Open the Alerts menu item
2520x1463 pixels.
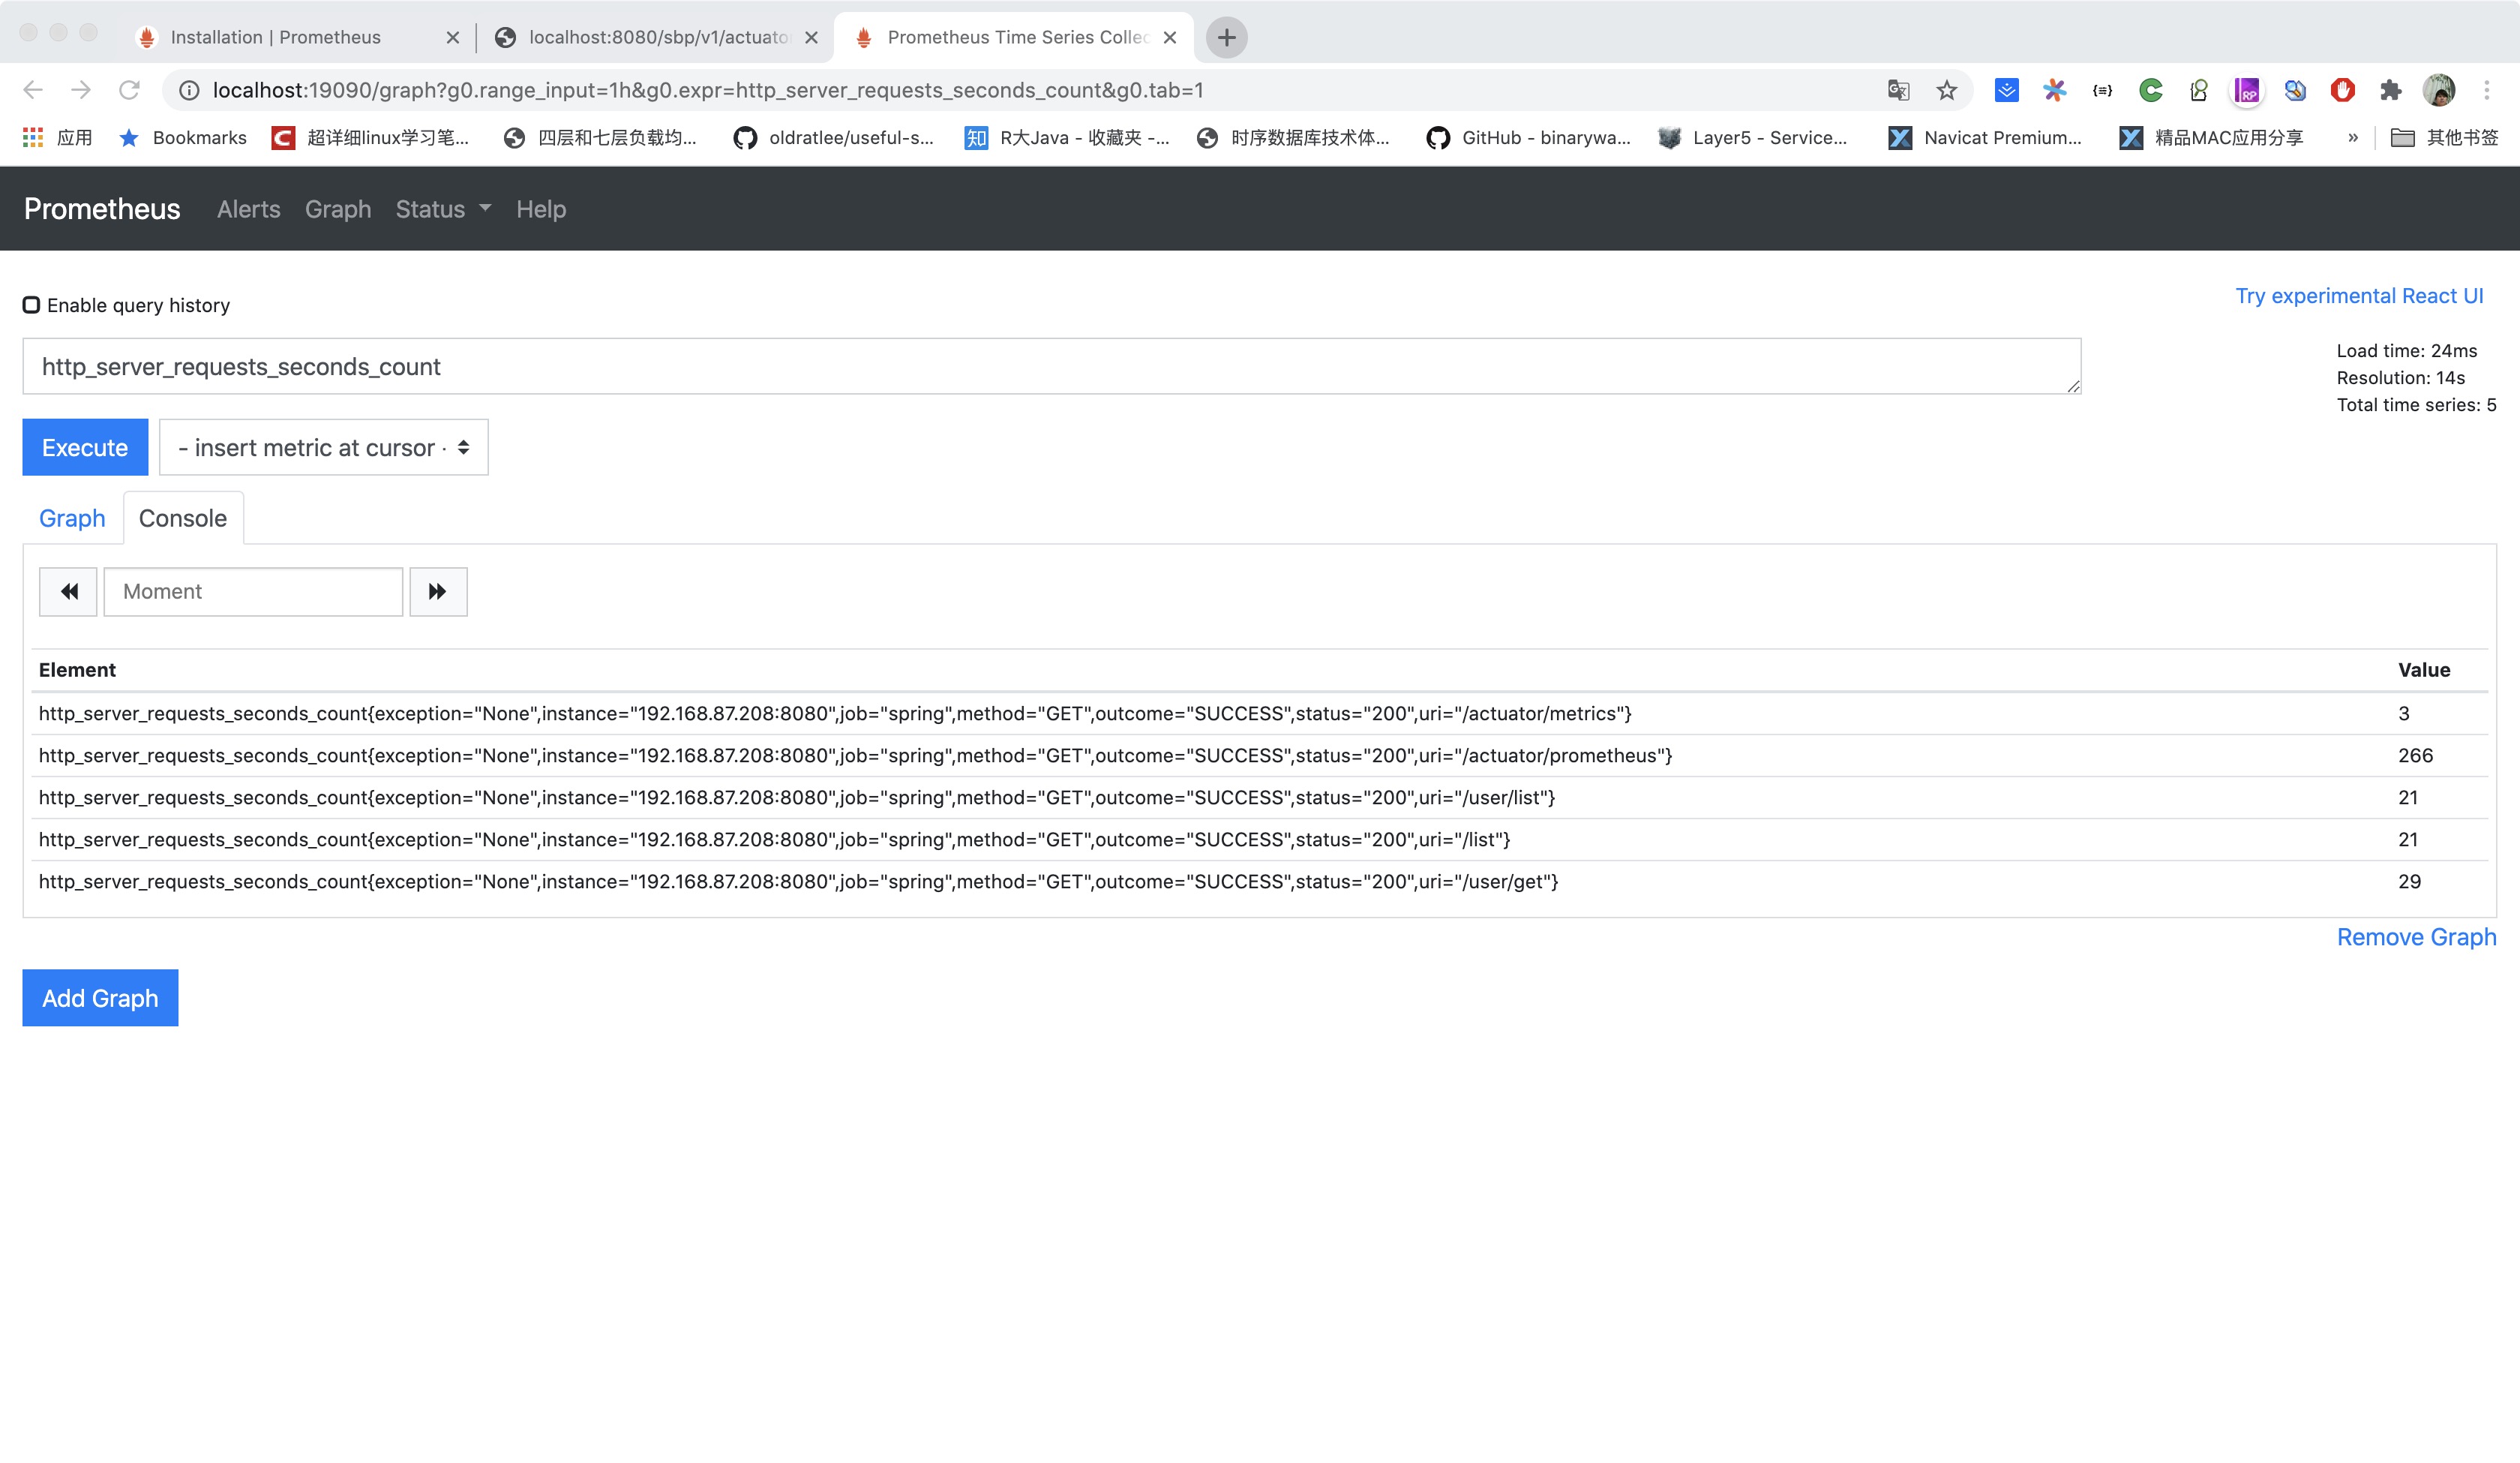click(x=248, y=209)
